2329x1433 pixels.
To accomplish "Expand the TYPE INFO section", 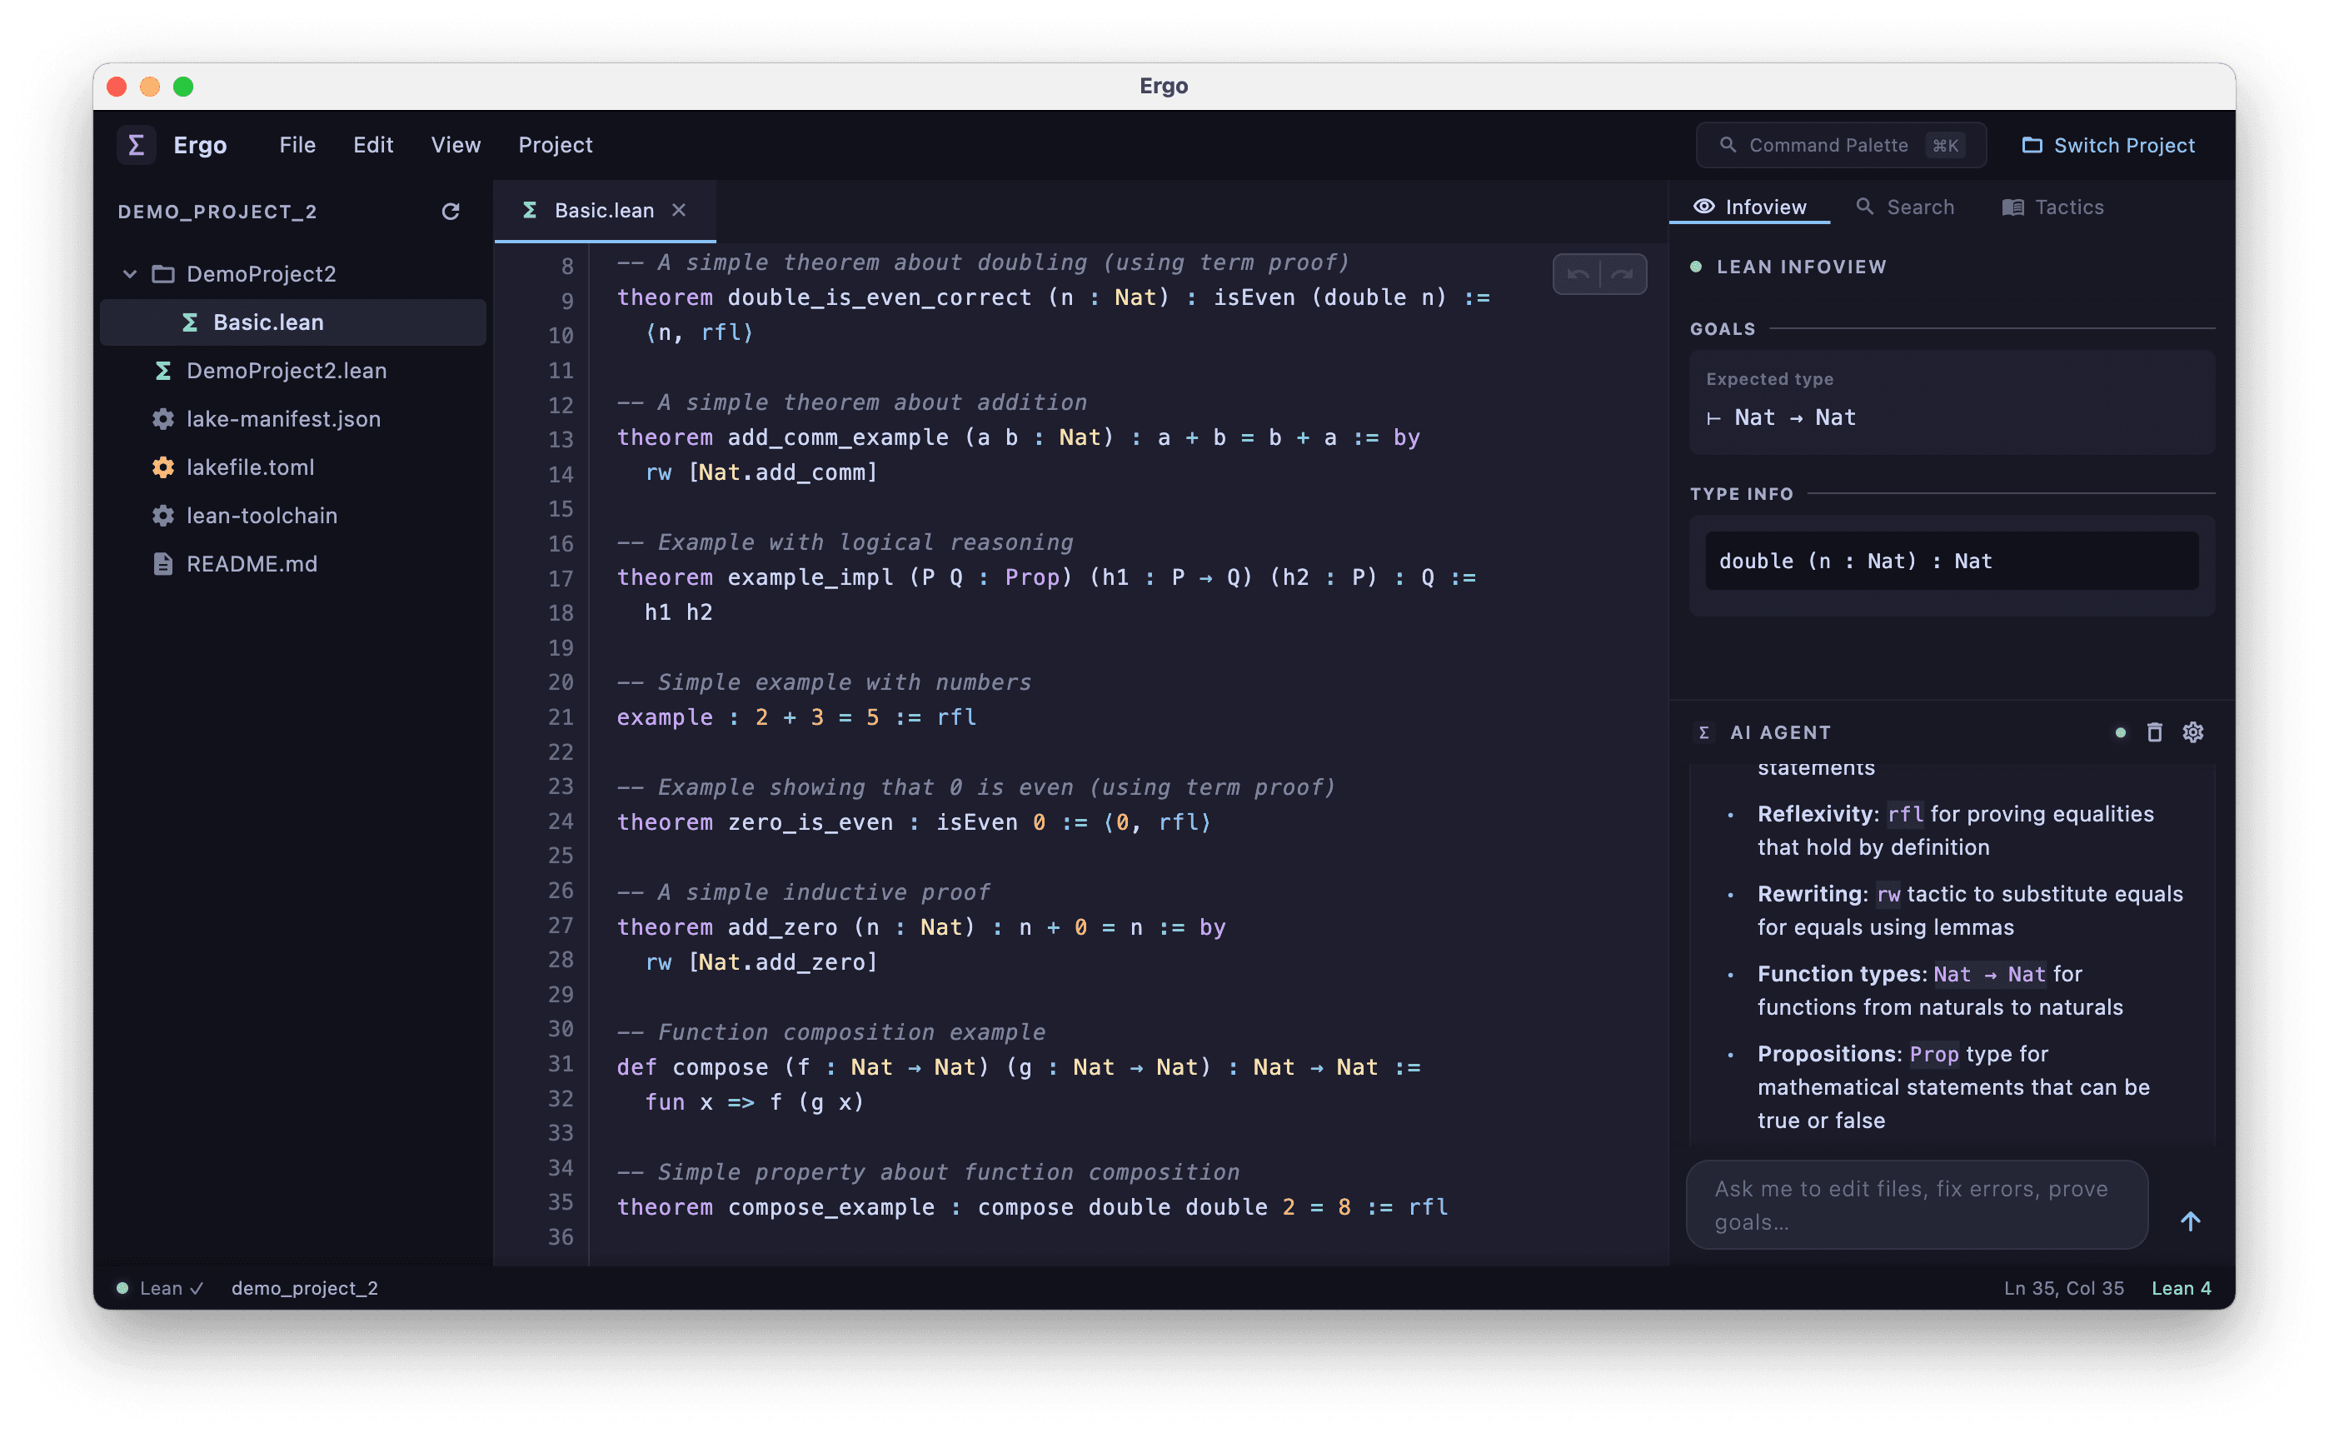I will tap(1742, 493).
